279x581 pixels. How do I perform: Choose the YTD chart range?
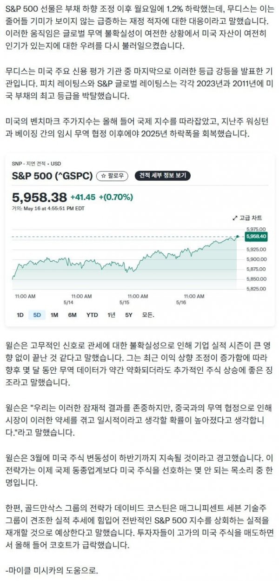tap(92, 315)
